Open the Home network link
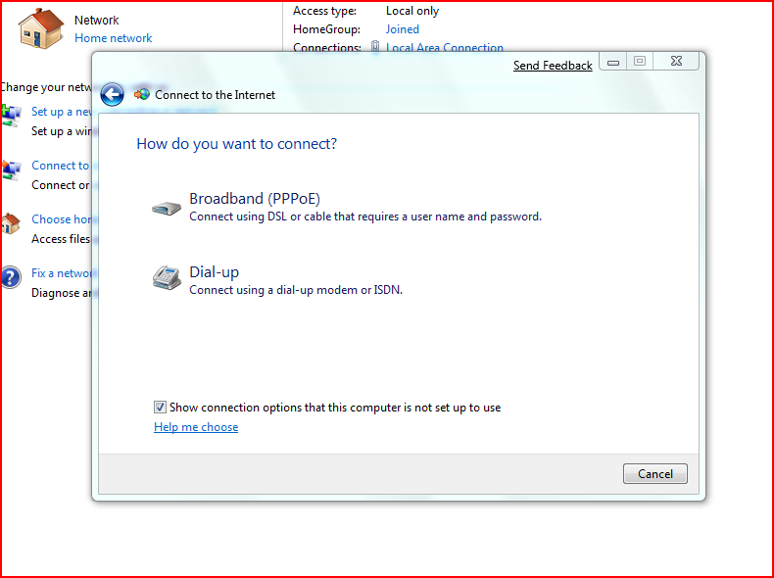Screen dimensions: 774x578 point(113,38)
